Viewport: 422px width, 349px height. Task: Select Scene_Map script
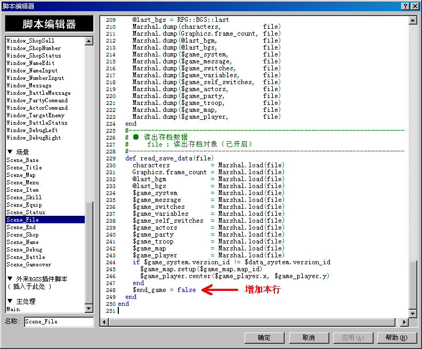[21, 175]
